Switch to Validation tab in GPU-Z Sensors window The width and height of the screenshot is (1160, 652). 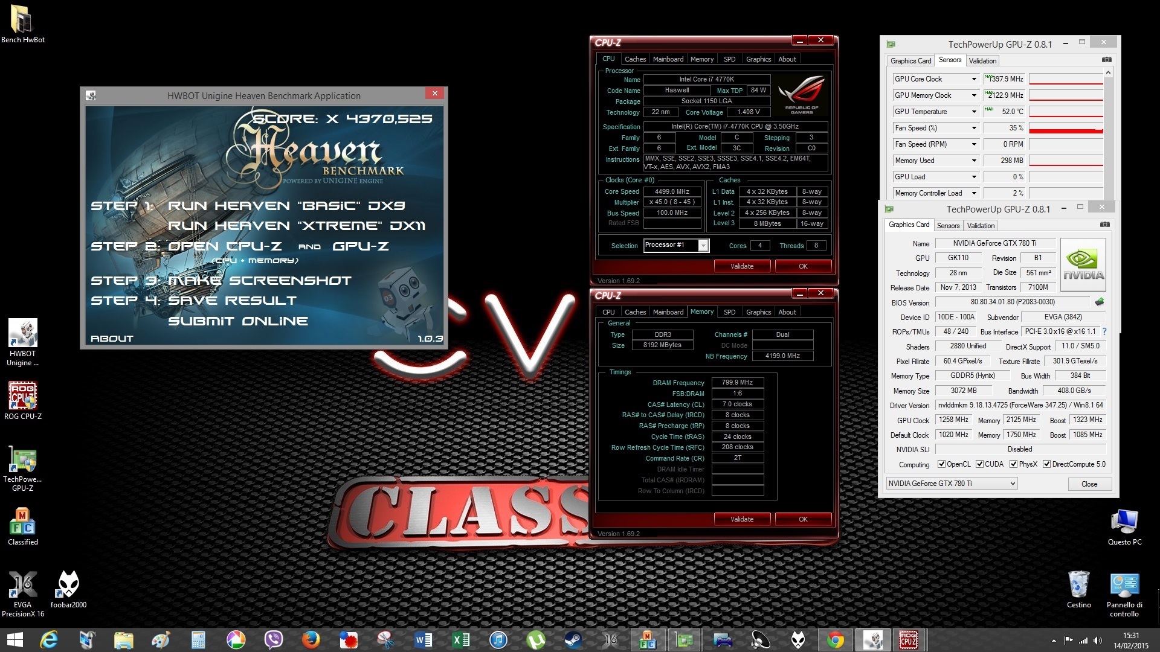pos(982,61)
